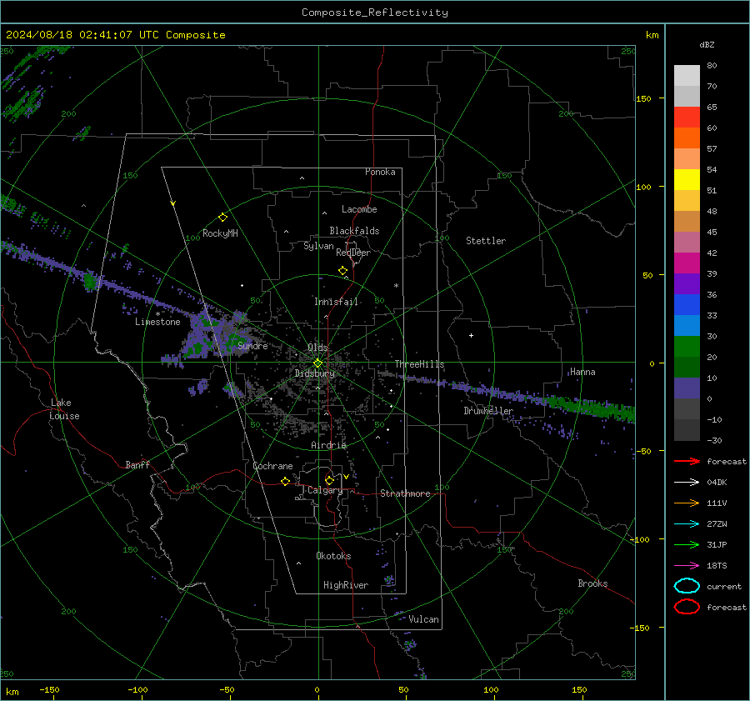
Task: Click the Cochrane town label
Action: pos(272,466)
